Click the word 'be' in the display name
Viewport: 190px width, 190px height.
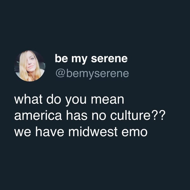pos(61,58)
